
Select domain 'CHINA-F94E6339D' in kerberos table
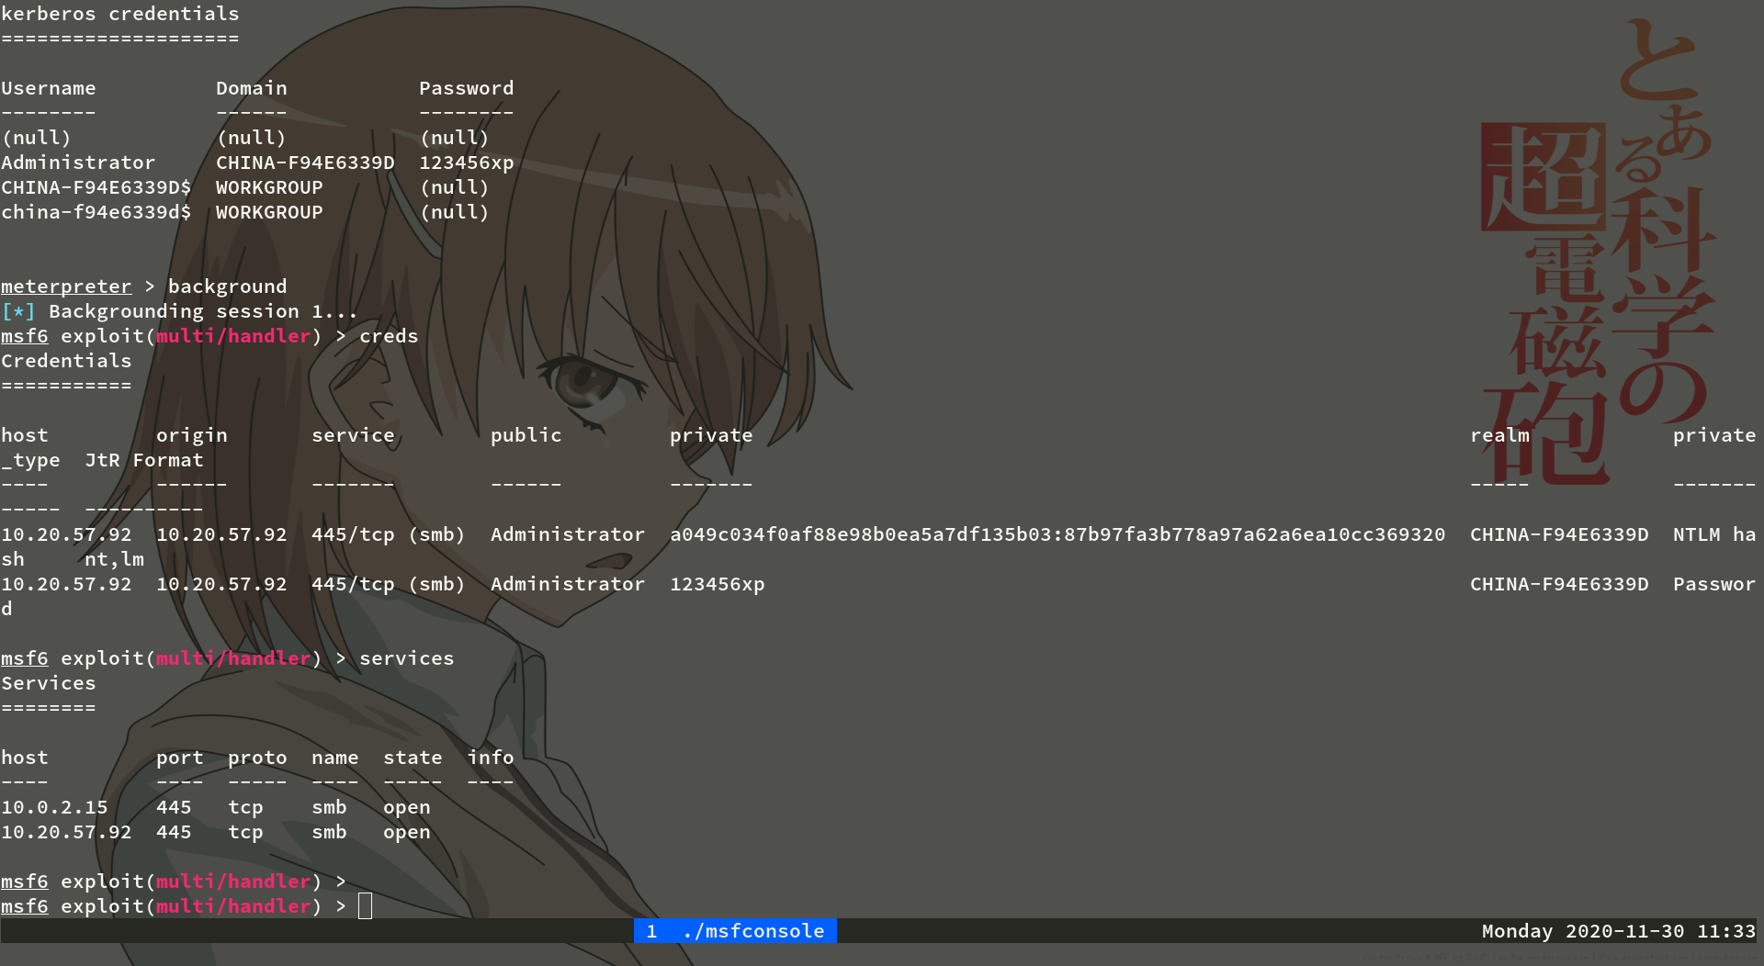(305, 163)
